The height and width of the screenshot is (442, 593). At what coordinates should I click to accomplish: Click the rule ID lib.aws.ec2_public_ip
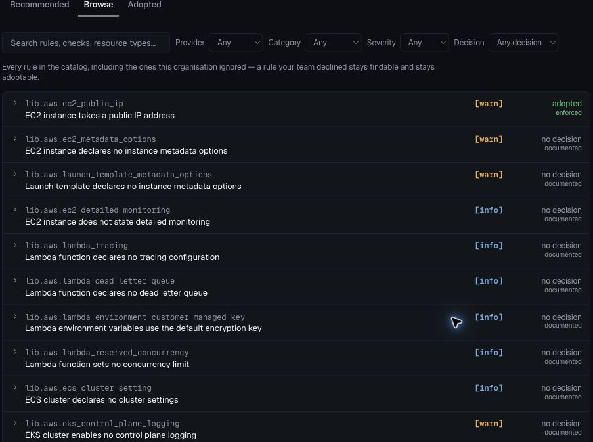coord(74,104)
